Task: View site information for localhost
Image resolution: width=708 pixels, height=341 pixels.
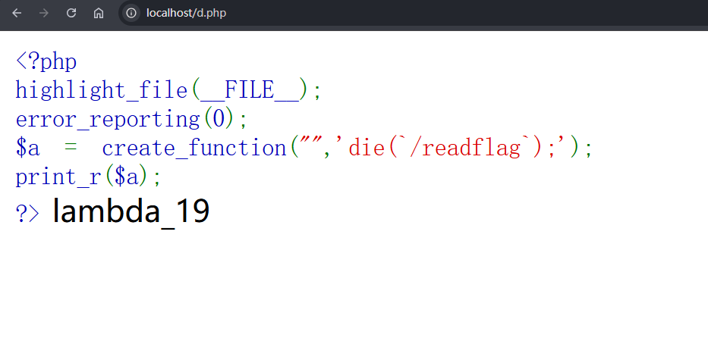Action: (x=131, y=13)
